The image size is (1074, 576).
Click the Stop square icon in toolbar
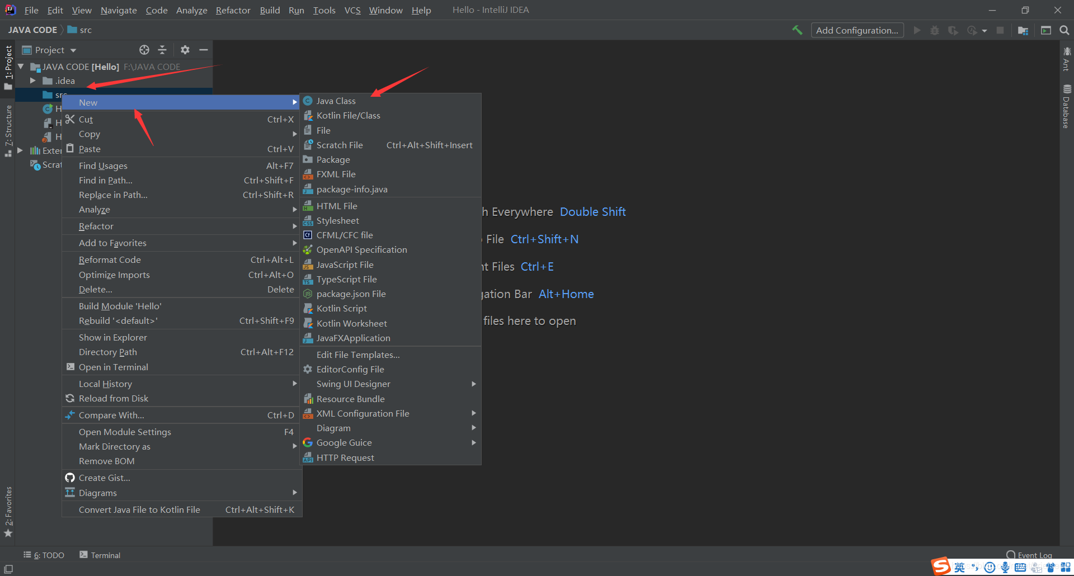click(x=1000, y=30)
